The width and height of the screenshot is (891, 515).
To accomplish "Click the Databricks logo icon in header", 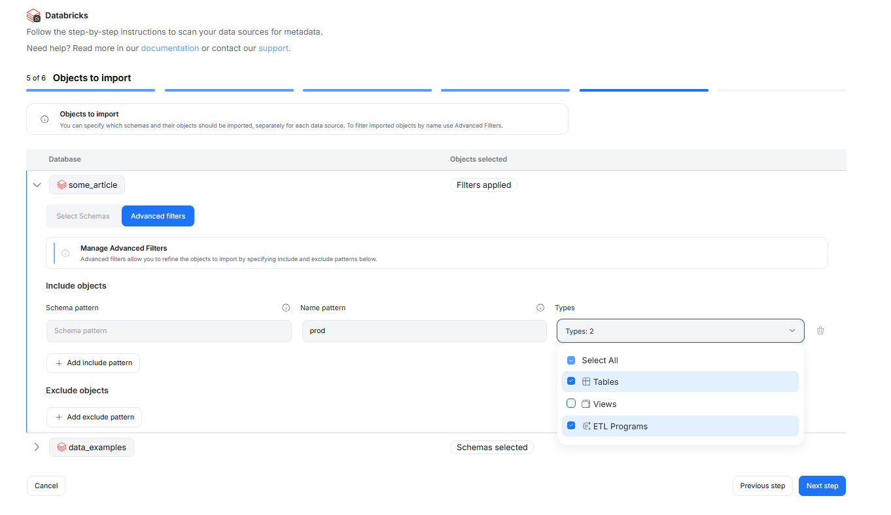I will (x=33, y=15).
